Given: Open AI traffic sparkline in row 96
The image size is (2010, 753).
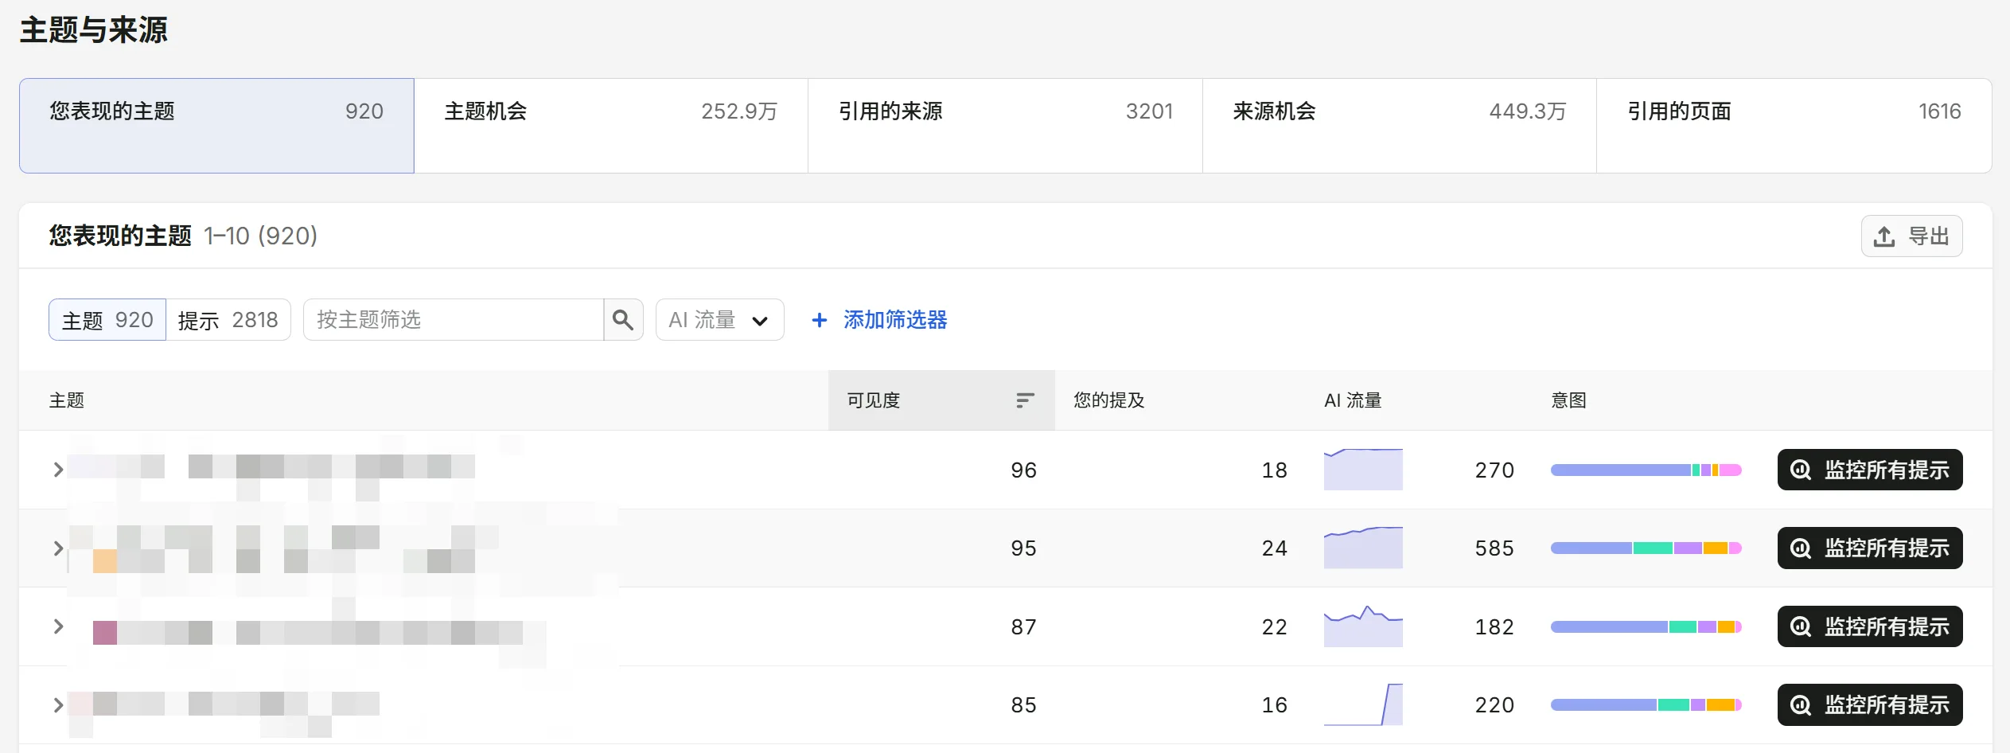Looking at the screenshot, I should tap(1363, 470).
